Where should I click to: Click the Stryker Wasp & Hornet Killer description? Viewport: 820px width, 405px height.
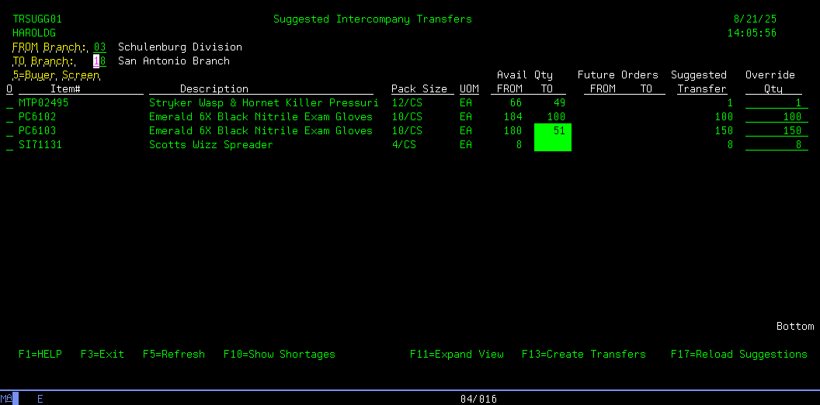pyautogui.click(x=264, y=103)
